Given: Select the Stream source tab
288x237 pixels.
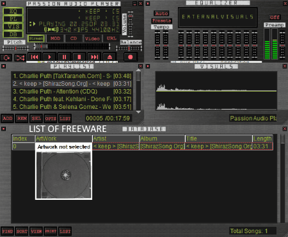Looking at the screenshot, I should (36, 38).
